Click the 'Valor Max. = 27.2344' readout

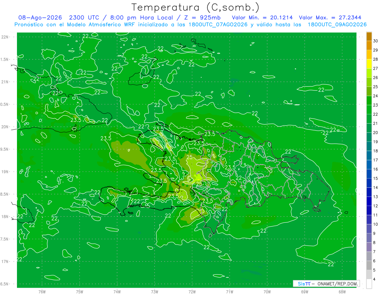click(330, 18)
